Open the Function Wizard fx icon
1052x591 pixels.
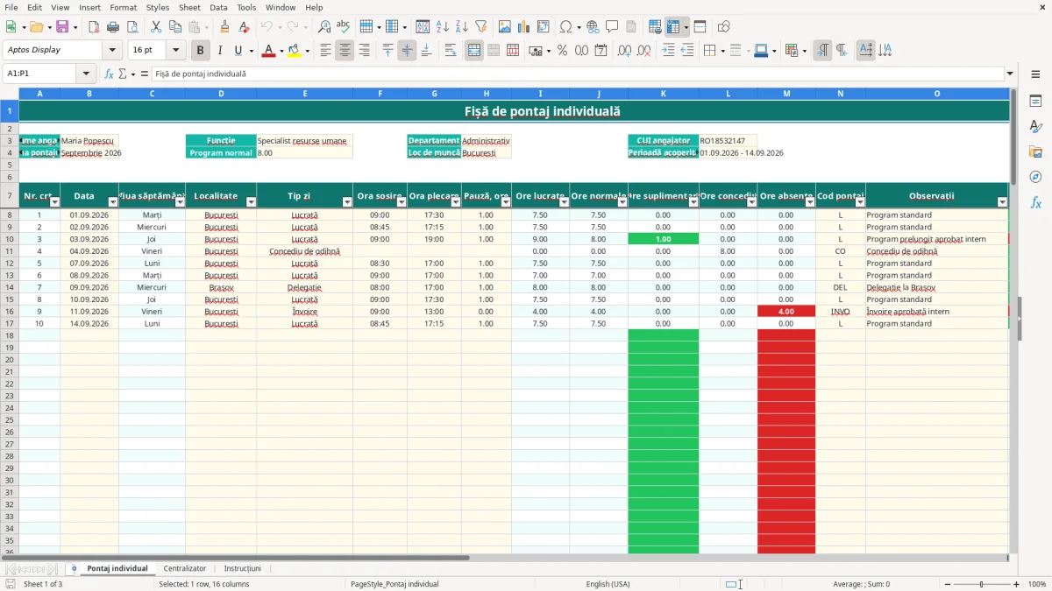109,74
